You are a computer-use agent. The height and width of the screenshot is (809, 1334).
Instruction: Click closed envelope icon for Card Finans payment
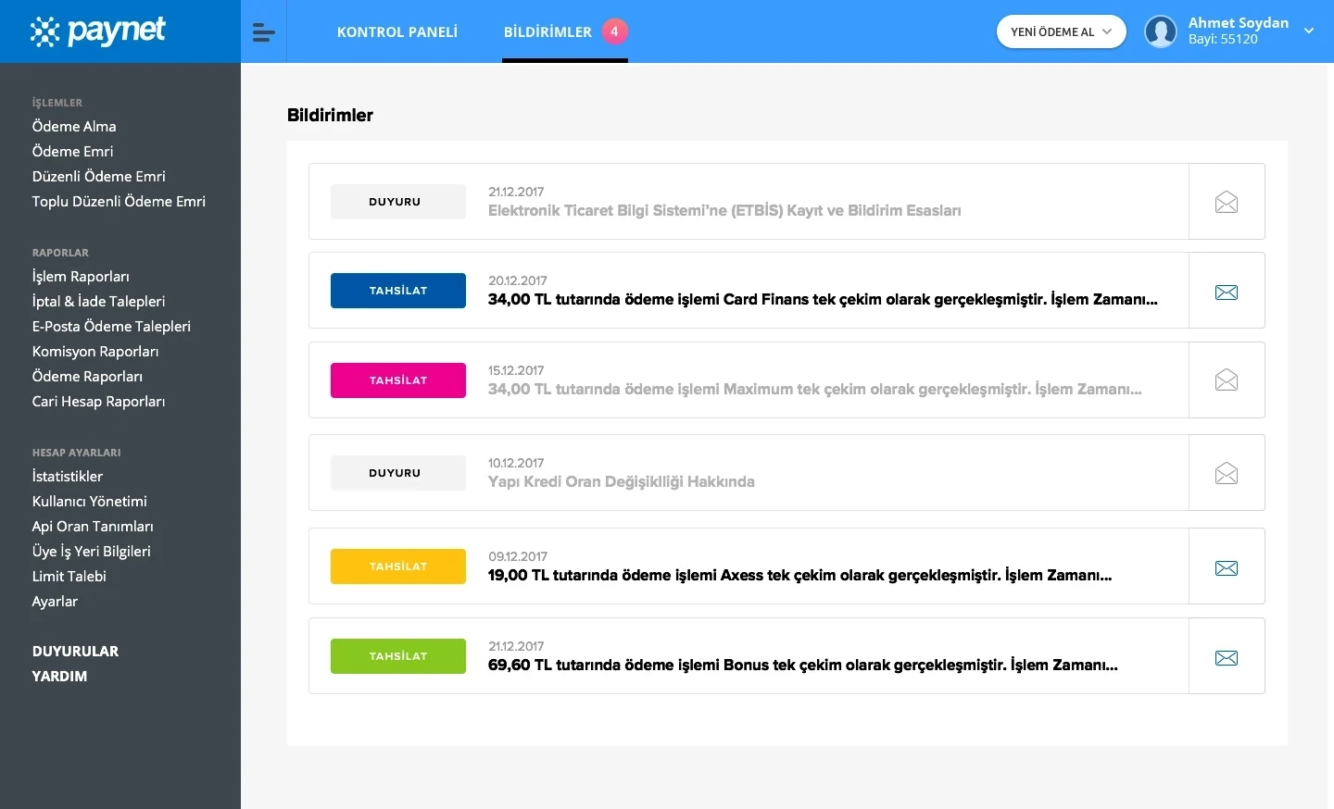tap(1227, 292)
